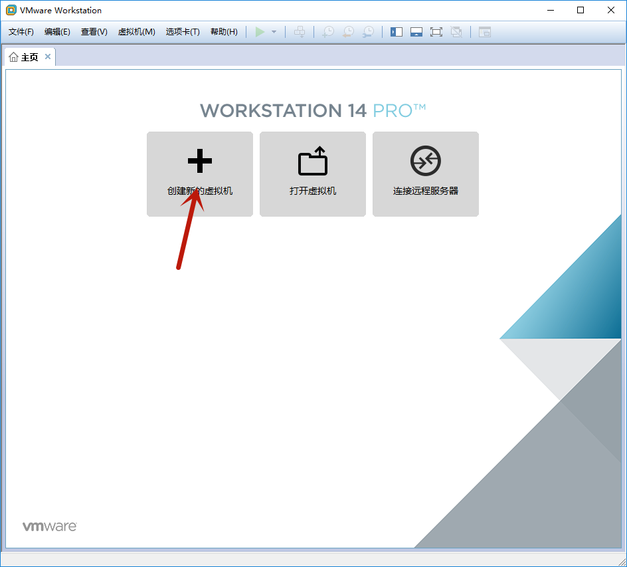Click the VMware Workstation title bar icon
Viewport: 627px width, 567px height.
(x=11, y=11)
